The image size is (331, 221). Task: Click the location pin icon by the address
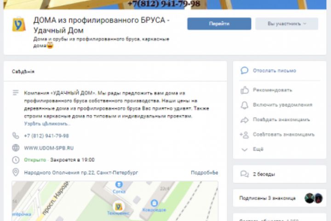(16, 172)
